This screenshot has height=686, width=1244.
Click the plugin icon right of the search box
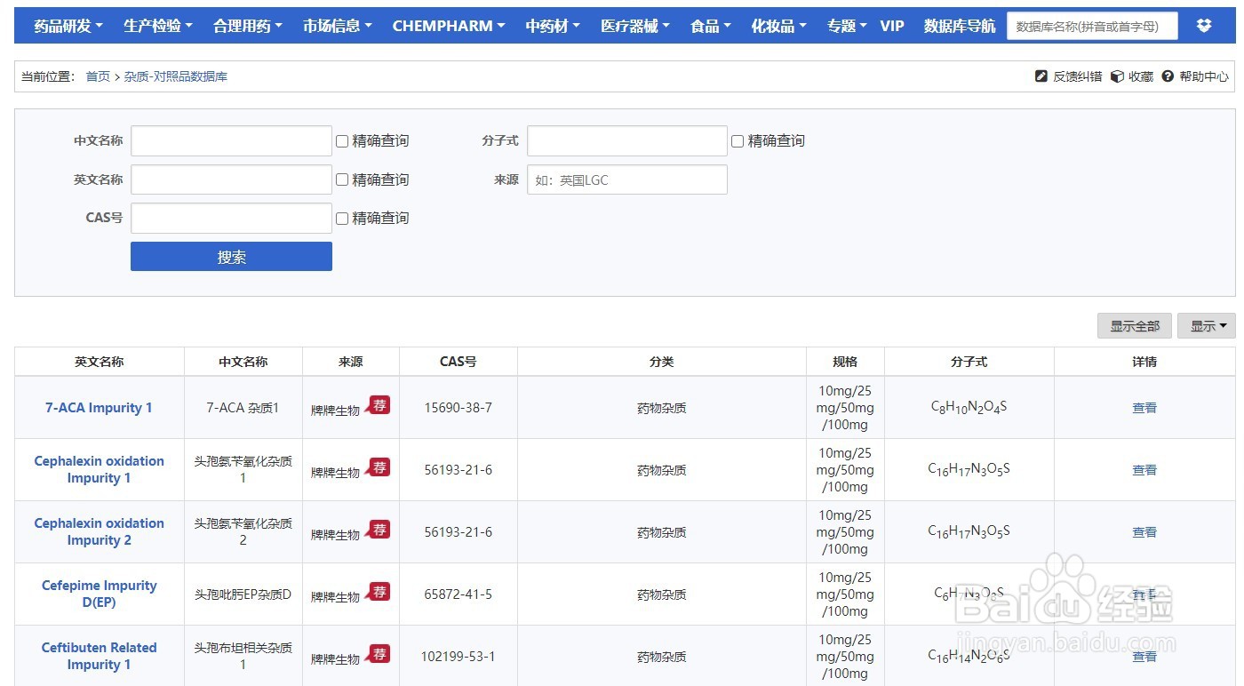point(1205,25)
